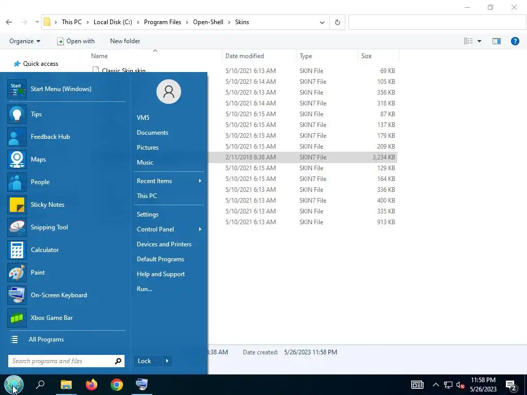
Task: Expand the address bar history dropdown
Action: (322, 23)
